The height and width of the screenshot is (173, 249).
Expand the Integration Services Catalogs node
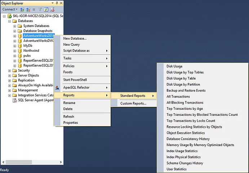click(x=9, y=95)
